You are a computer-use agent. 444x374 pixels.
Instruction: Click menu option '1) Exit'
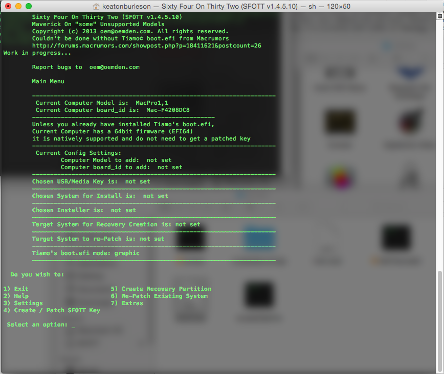pyautogui.click(x=16, y=289)
